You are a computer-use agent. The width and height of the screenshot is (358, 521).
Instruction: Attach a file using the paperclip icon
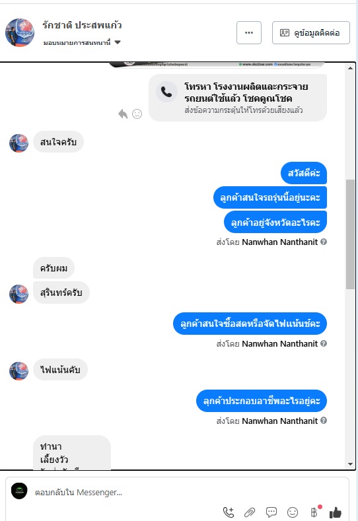(x=250, y=512)
